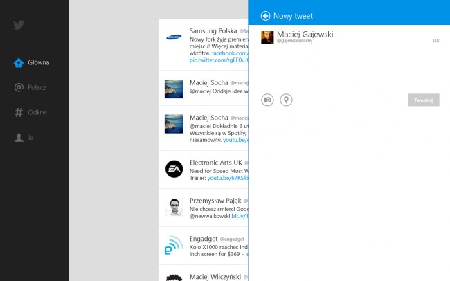Image resolution: width=450 pixels, height=281 pixels.
Task: Click the Electronic Arts UK name
Action: (x=216, y=163)
